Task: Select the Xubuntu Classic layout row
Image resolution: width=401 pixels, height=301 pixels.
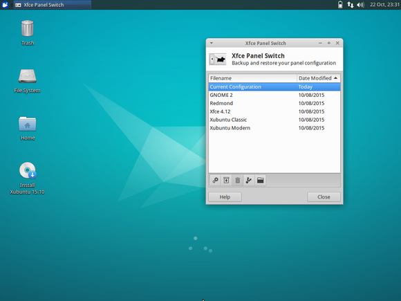Action: point(274,120)
